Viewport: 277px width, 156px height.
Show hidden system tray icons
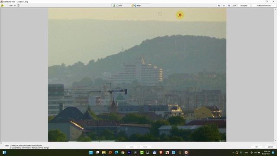point(233,153)
